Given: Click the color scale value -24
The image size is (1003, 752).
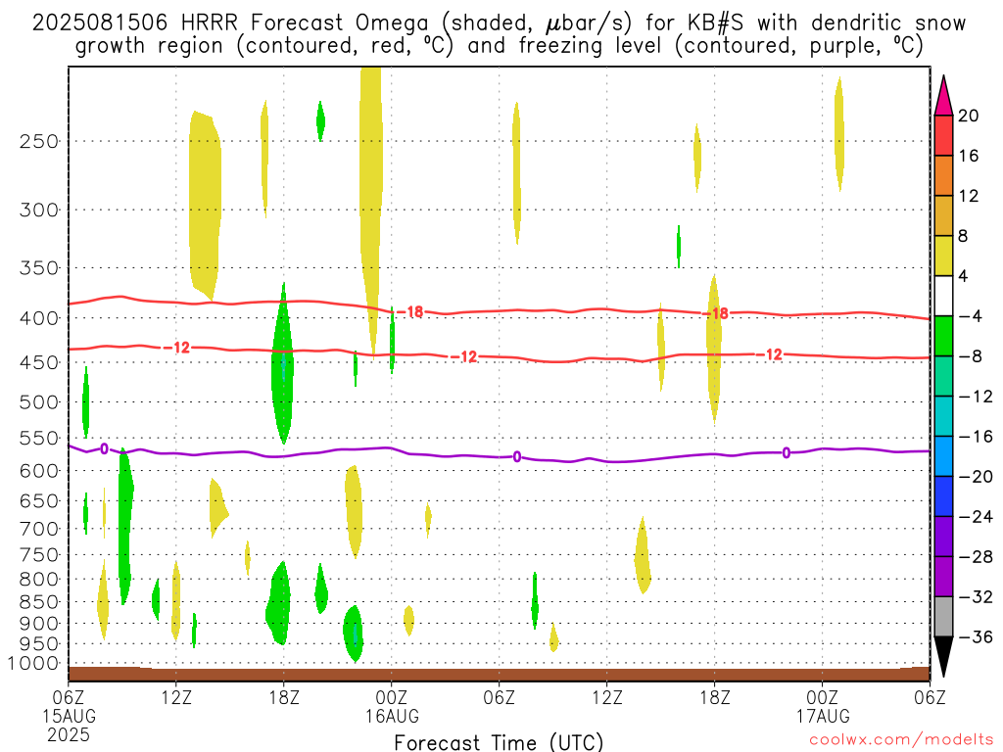Looking at the screenshot, I should pyautogui.click(x=976, y=517).
